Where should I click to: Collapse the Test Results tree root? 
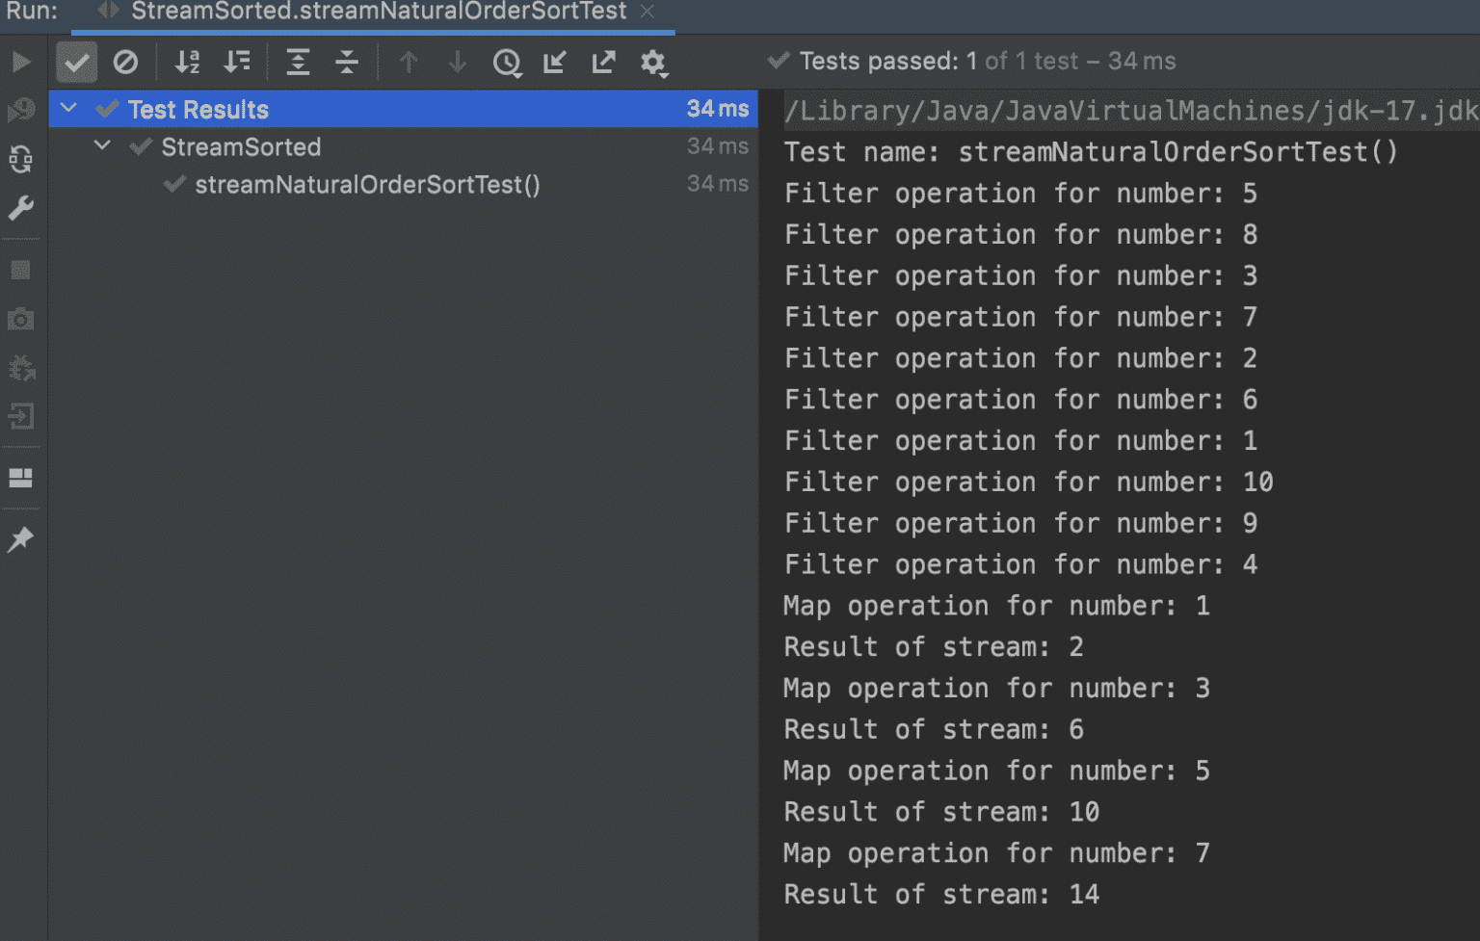pyautogui.click(x=67, y=108)
